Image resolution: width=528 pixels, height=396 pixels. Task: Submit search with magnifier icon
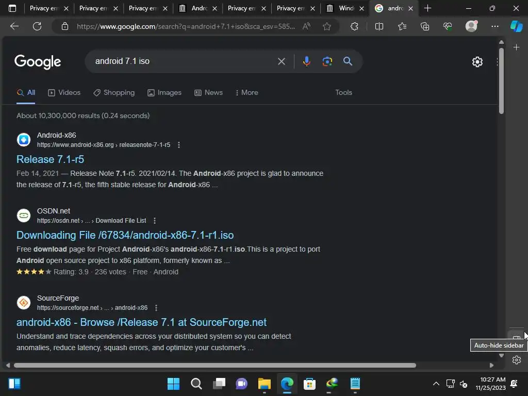click(348, 61)
